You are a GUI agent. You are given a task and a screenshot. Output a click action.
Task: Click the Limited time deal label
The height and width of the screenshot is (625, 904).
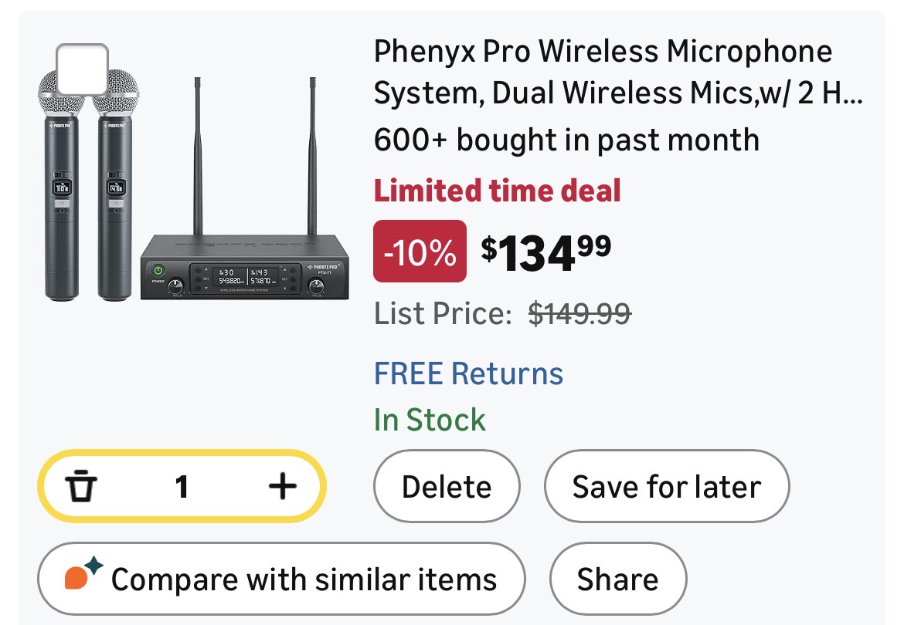497,190
